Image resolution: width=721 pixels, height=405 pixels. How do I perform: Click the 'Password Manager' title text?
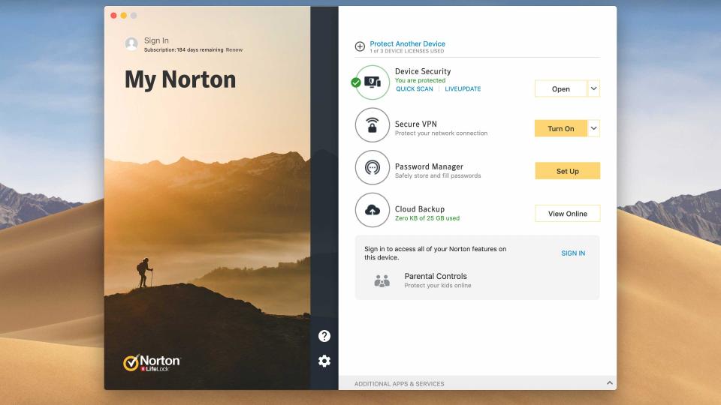pyautogui.click(x=429, y=166)
